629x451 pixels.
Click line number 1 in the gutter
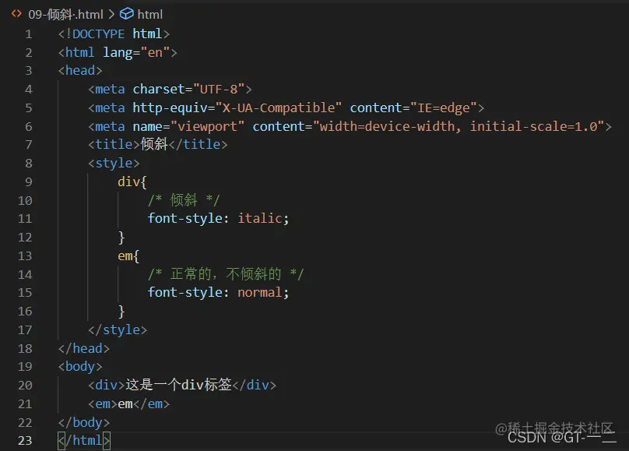point(29,34)
